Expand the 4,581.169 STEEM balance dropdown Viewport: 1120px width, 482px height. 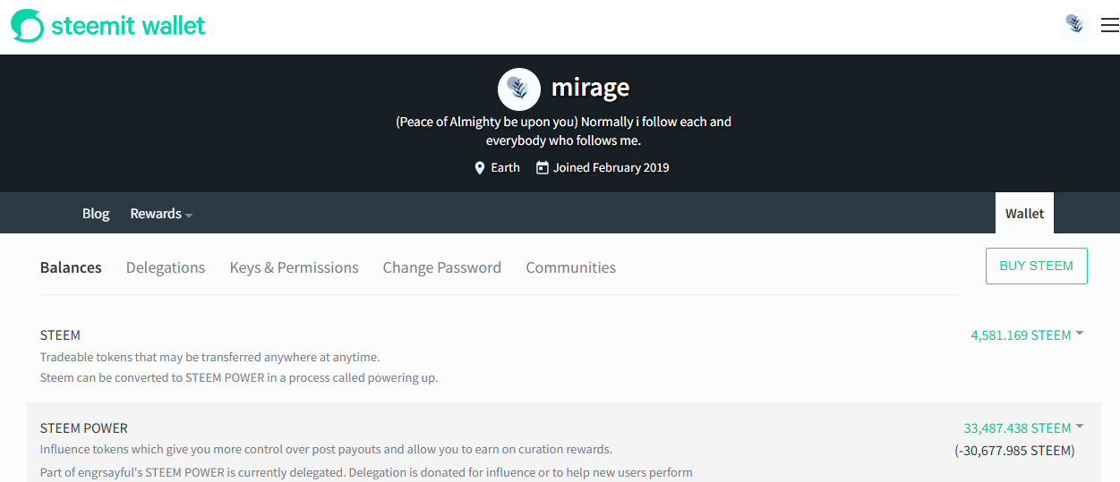pos(1027,335)
